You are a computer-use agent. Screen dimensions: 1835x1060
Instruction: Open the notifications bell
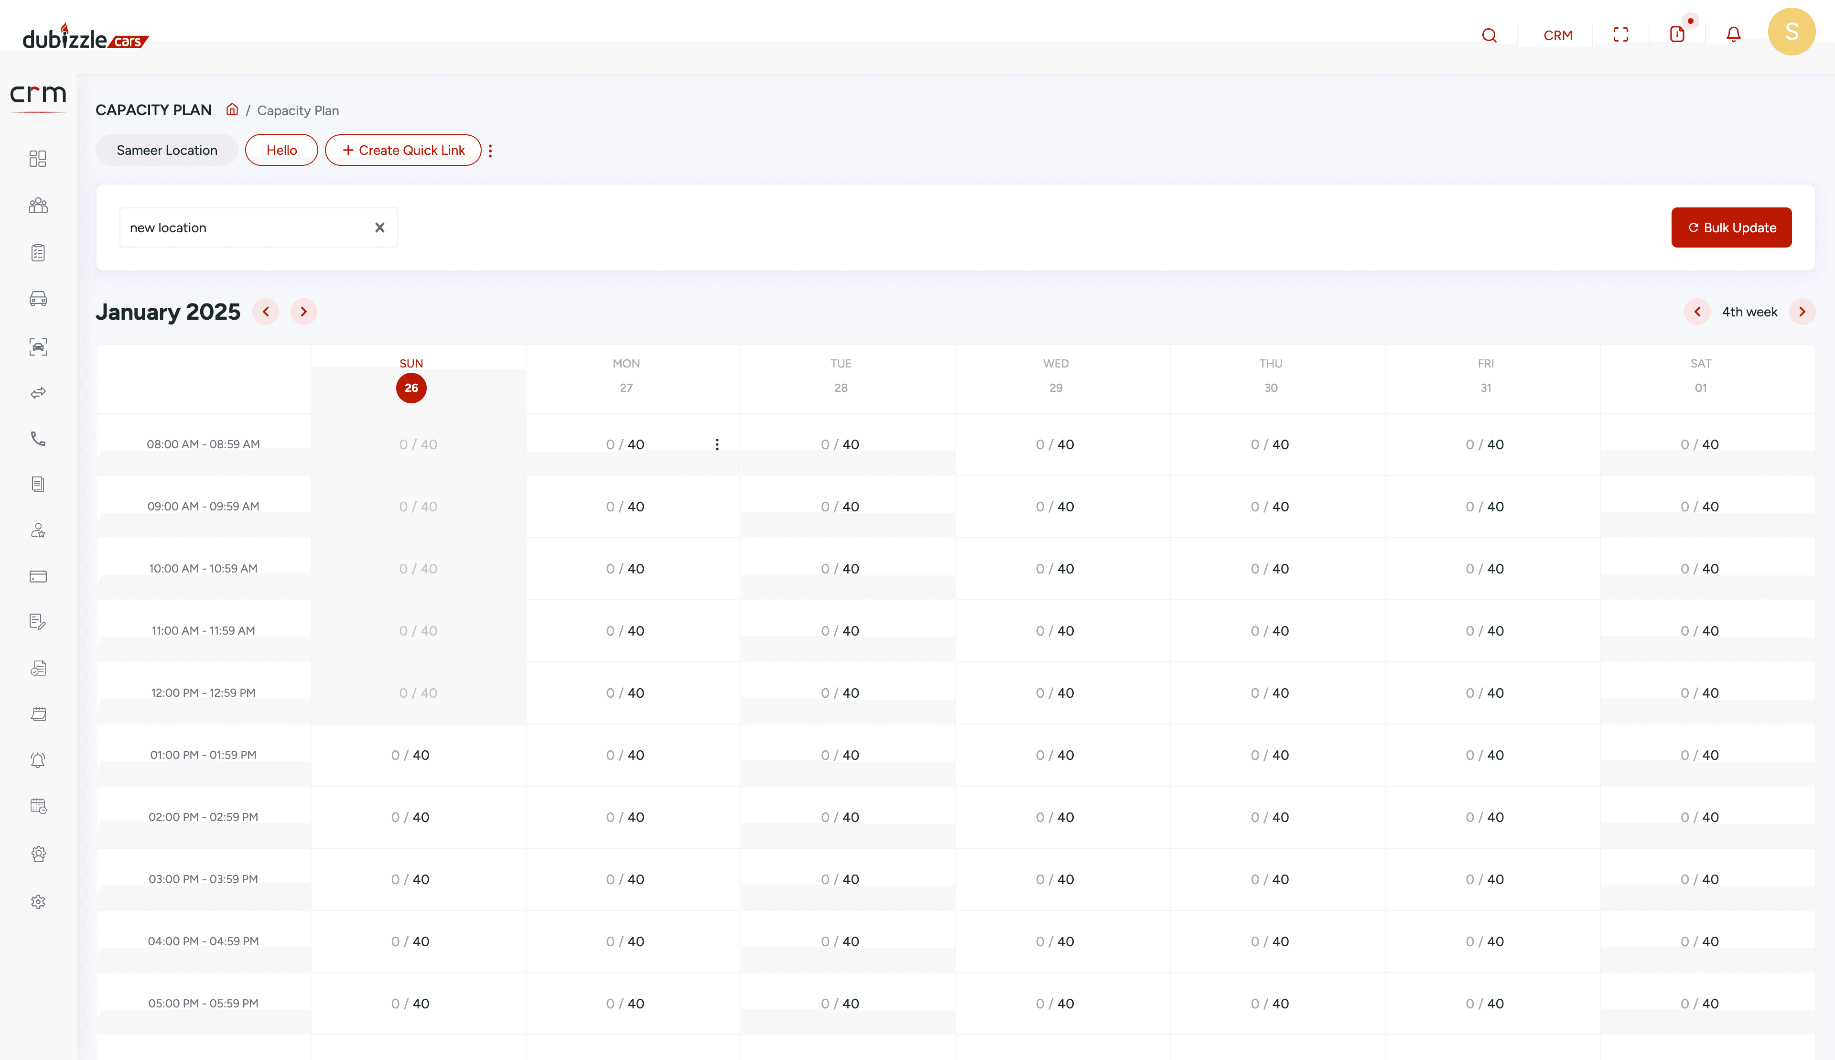[x=1733, y=35]
